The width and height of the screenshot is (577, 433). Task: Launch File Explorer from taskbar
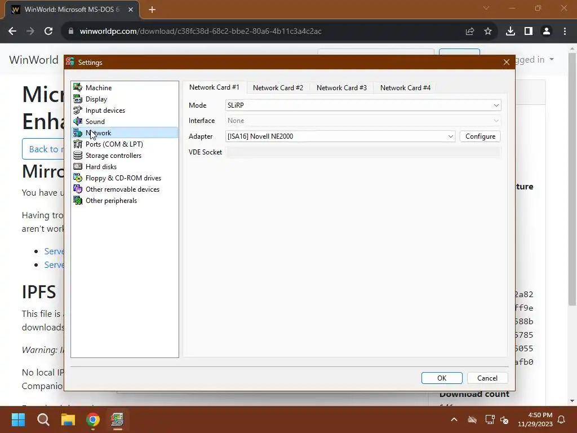[68, 419]
